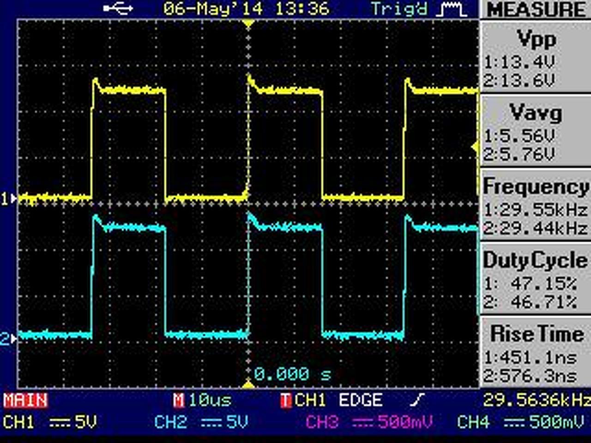Viewport: 591px width, 443px height.
Task: Open the Frequency measurement item
Action: point(536,205)
